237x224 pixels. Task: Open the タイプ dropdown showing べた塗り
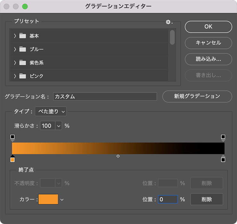tap(51, 112)
